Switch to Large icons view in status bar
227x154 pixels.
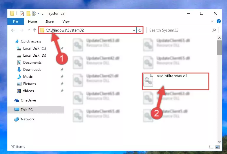218,147
